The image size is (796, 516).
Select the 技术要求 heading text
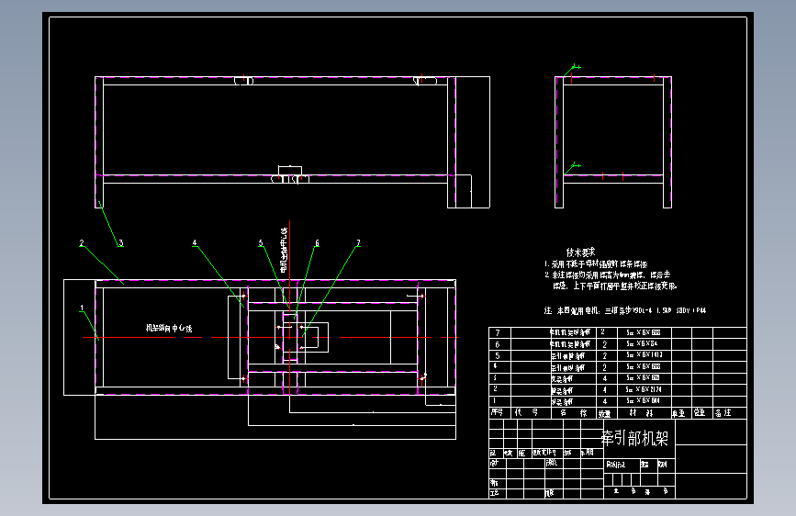click(581, 252)
